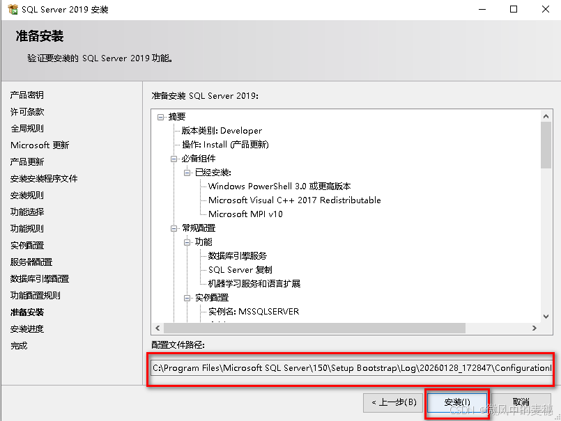Select the 摘要 tree label
561x421 pixels.
coord(177,117)
